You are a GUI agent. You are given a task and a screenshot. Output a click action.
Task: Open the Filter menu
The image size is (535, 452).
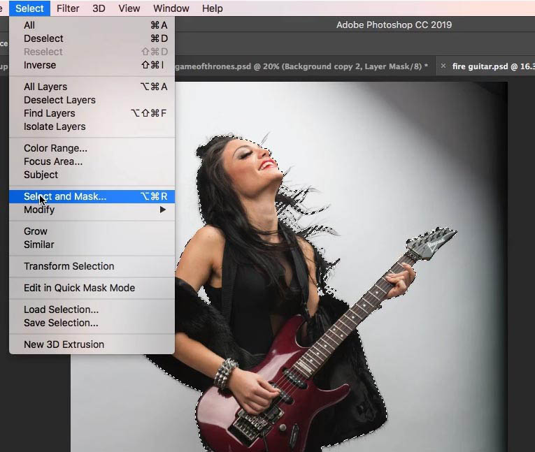pyautogui.click(x=68, y=8)
